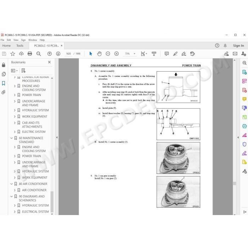This screenshot has height=248, width=248.
Task: Close the PC360LC-10 document tab
Action: (x=62, y=46)
